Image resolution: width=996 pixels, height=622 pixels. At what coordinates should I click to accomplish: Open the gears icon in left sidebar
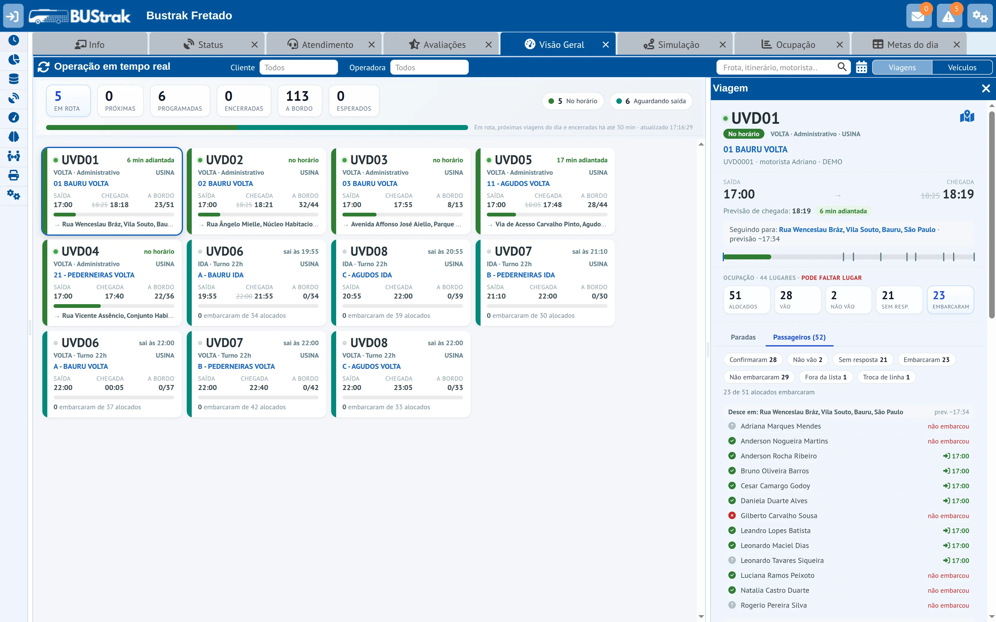[x=14, y=195]
